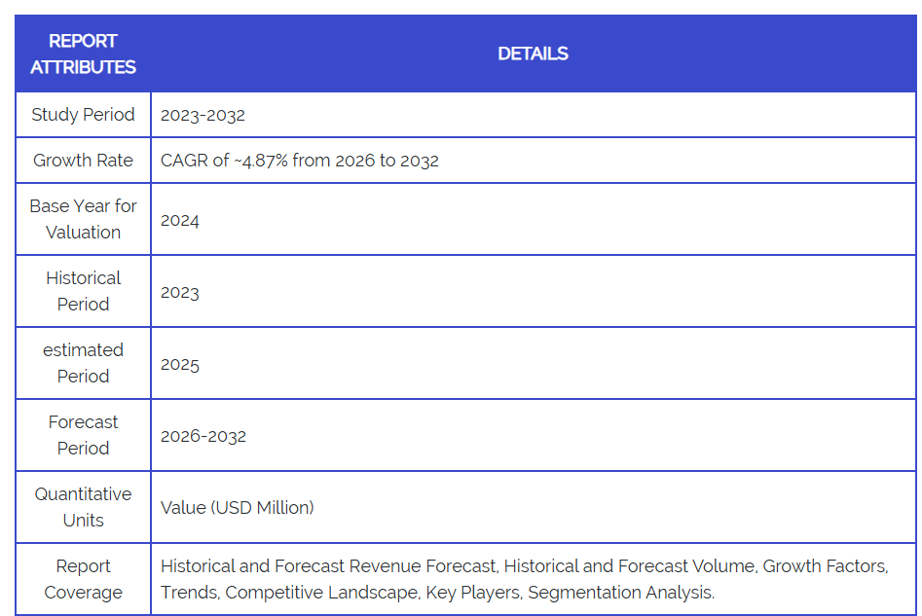Click the Historical and Forecast Revenue Forecast text
The width and height of the screenshot is (922, 616).
(328, 565)
